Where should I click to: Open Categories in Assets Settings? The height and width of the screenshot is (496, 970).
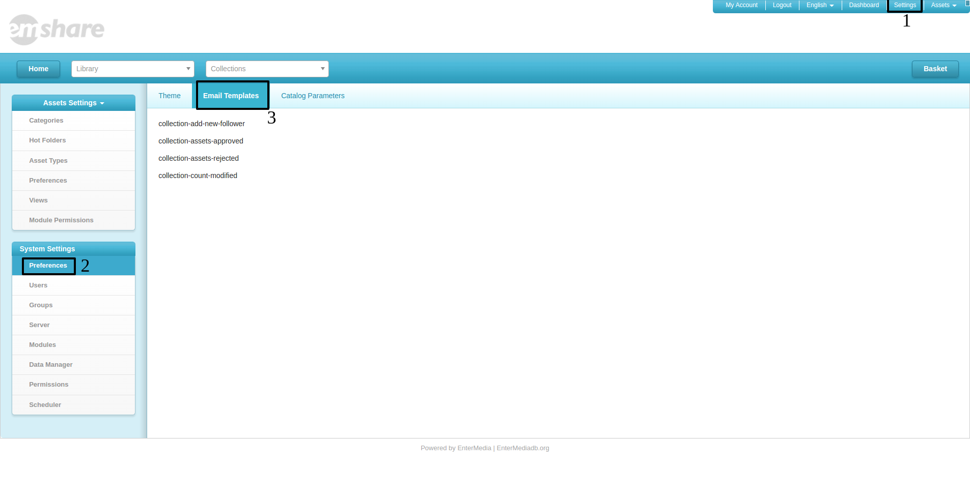[x=74, y=121]
